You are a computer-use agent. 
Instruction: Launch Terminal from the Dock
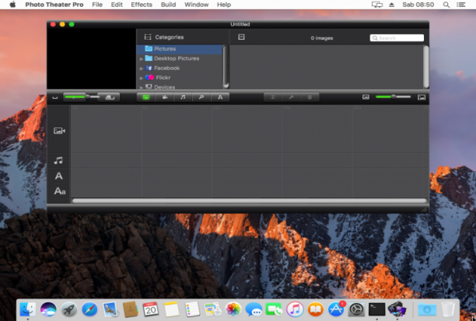[376, 309]
